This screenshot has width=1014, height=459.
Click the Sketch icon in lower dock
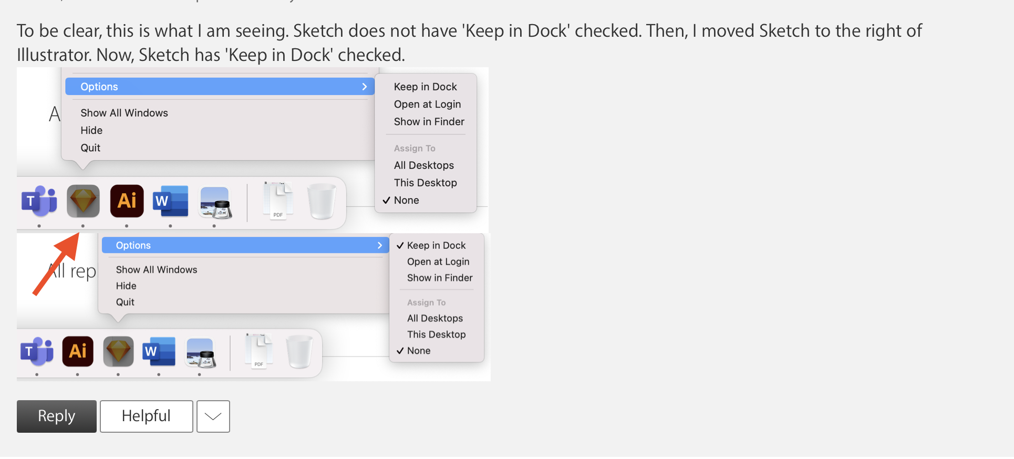pos(118,351)
